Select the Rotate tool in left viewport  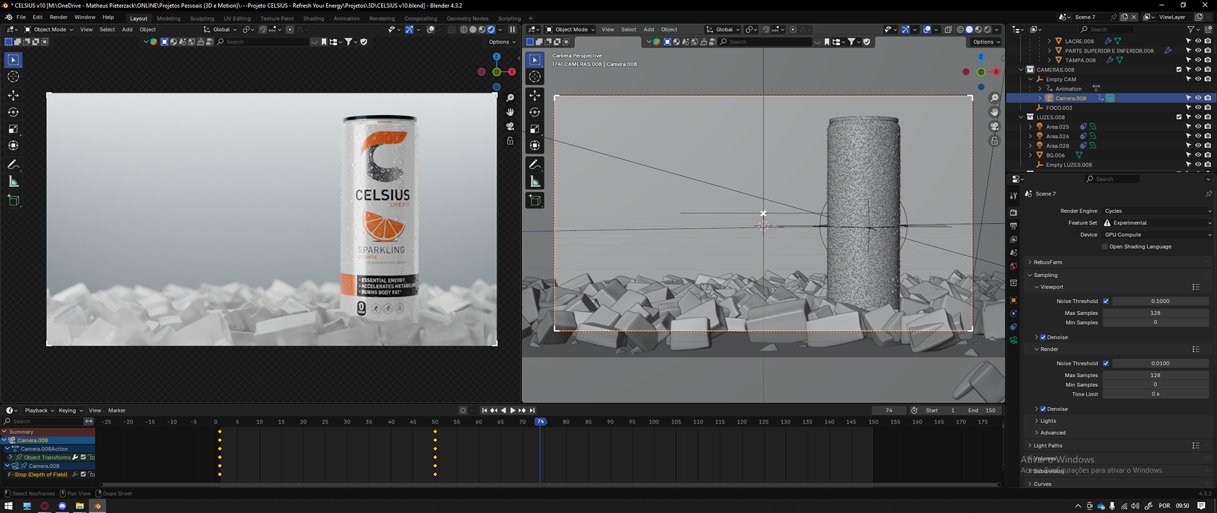point(13,112)
